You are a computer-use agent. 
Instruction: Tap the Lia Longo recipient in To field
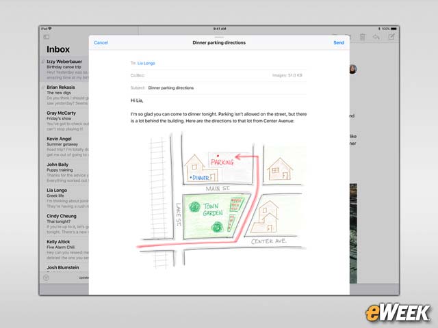tap(146, 64)
